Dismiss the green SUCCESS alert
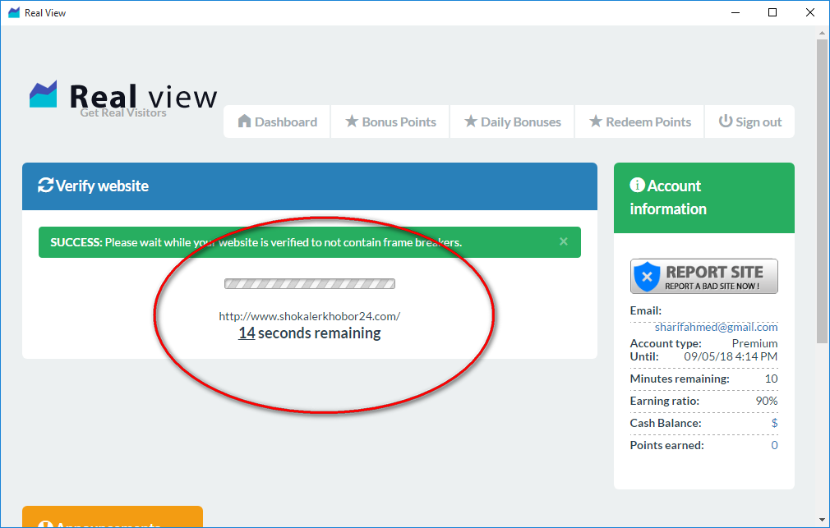This screenshot has height=528, width=830. (563, 241)
